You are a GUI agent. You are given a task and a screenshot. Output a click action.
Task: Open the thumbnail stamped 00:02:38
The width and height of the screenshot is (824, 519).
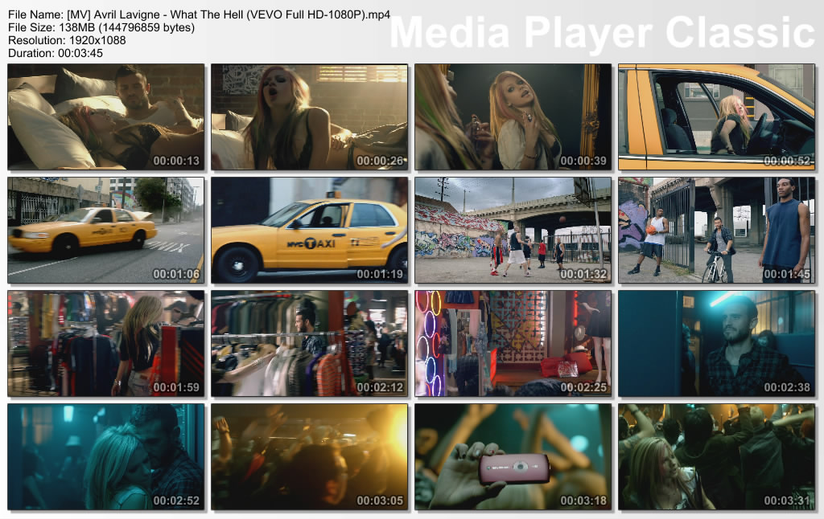click(x=717, y=344)
